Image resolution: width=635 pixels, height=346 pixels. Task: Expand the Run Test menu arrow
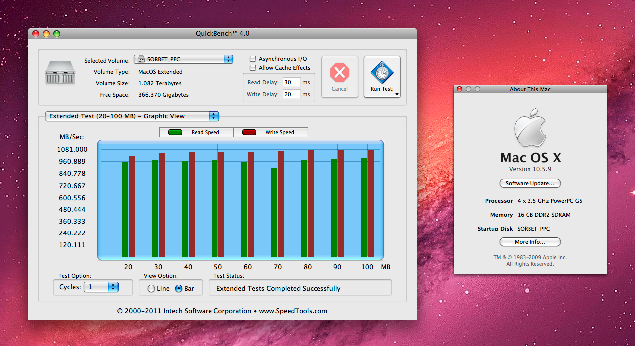397,94
